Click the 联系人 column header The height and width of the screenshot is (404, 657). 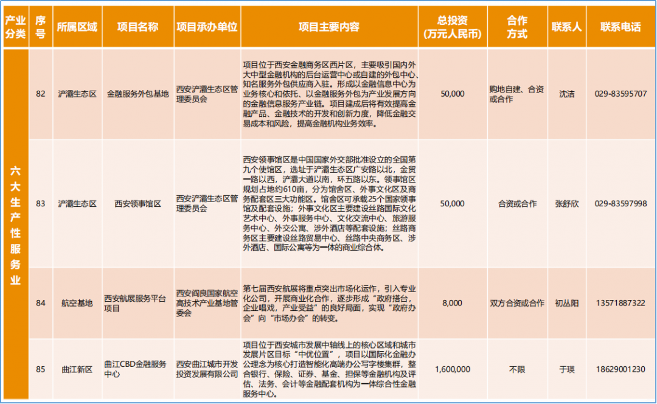point(566,26)
